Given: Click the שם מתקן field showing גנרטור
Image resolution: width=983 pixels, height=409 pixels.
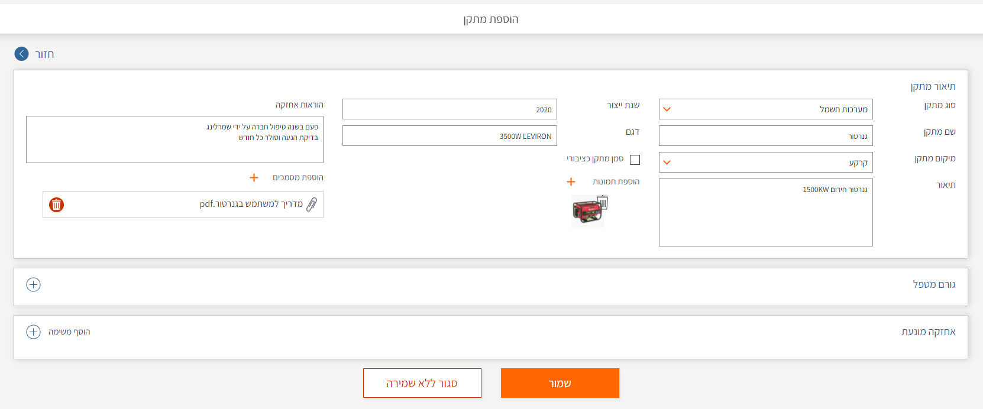Looking at the screenshot, I should pos(765,136).
